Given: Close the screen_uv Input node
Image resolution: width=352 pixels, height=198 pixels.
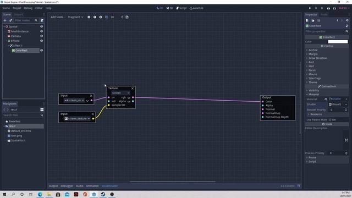Looking at the screenshot, I should 91,96.
